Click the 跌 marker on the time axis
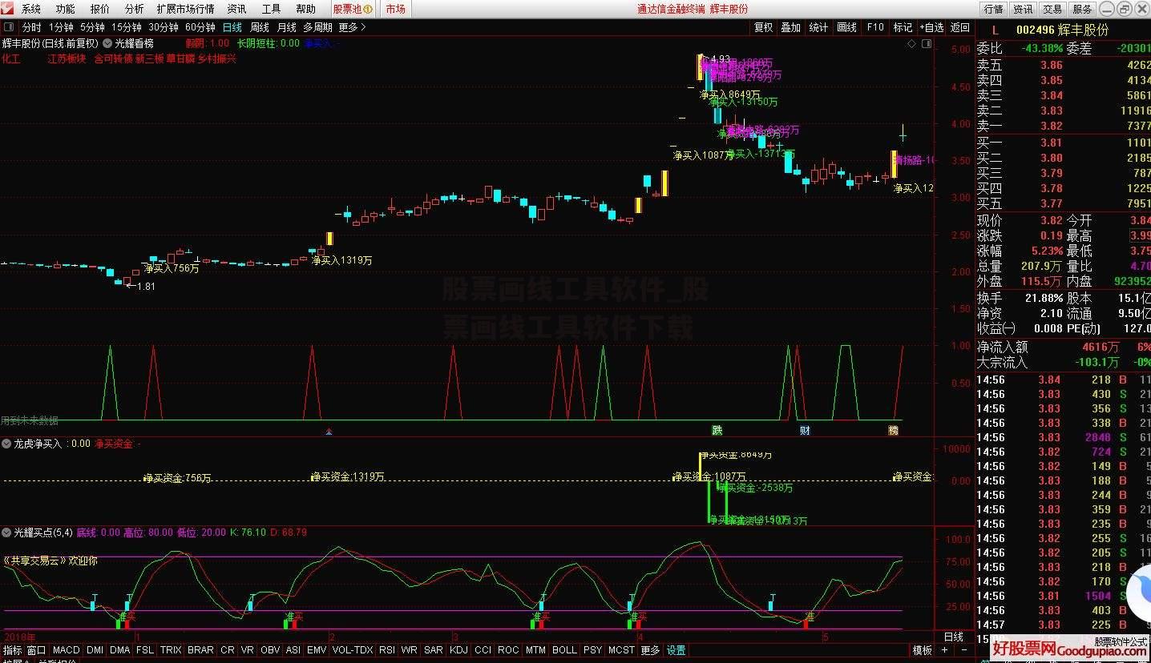Screen dimensions: 1151x663 point(717,431)
